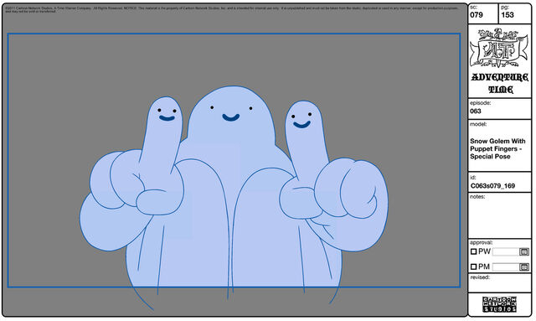Screen dimensions: 536x321
Task: Check the PW approval checkbox
Action: click(x=473, y=251)
